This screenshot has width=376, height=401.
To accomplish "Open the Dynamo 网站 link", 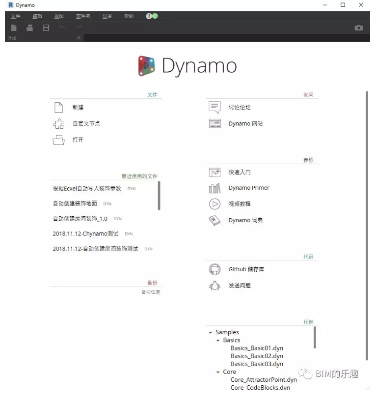I will (245, 123).
